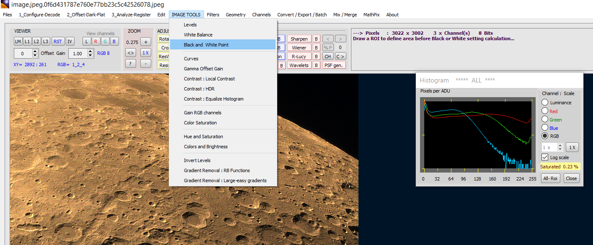The height and width of the screenshot is (245, 593).
Task: Select the Blue histogram channel radio button
Action: [545, 128]
